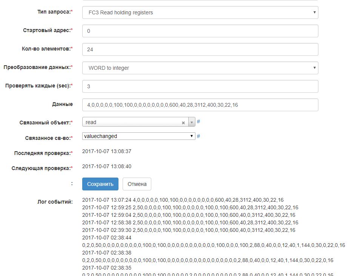Click log entry dated 2017-10-07 13:07:24
The width and height of the screenshot is (352, 276).
click(x=183, y=200)
